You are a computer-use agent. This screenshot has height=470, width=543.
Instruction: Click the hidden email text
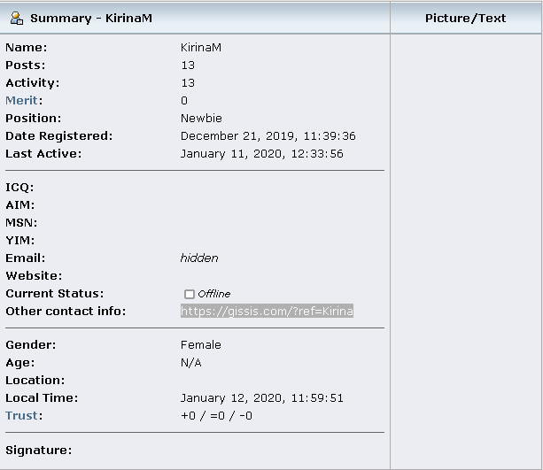click(199, 258)
